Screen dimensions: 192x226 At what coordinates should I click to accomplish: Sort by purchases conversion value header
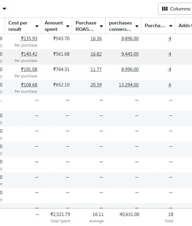[x=121, y=26]
